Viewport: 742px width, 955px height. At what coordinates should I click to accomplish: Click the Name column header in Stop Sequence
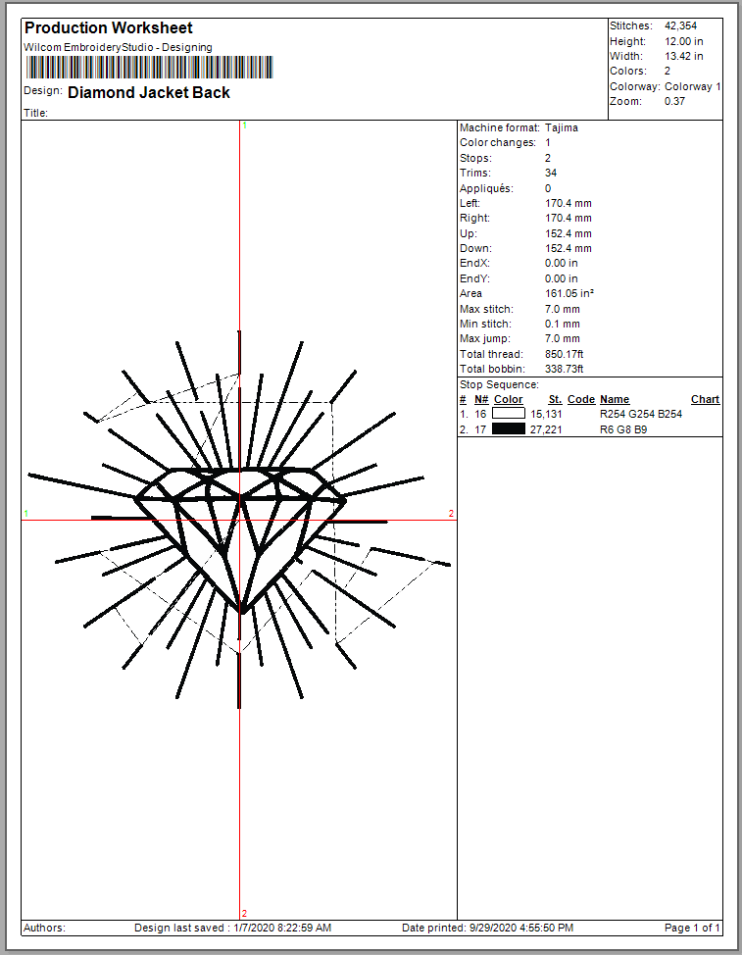pos(614,400)
